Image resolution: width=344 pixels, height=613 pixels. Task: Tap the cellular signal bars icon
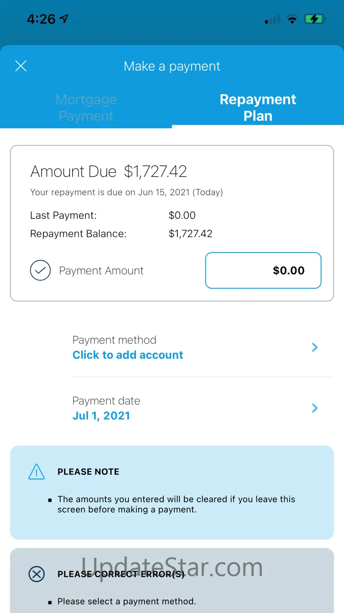click(x=273, y=19)
